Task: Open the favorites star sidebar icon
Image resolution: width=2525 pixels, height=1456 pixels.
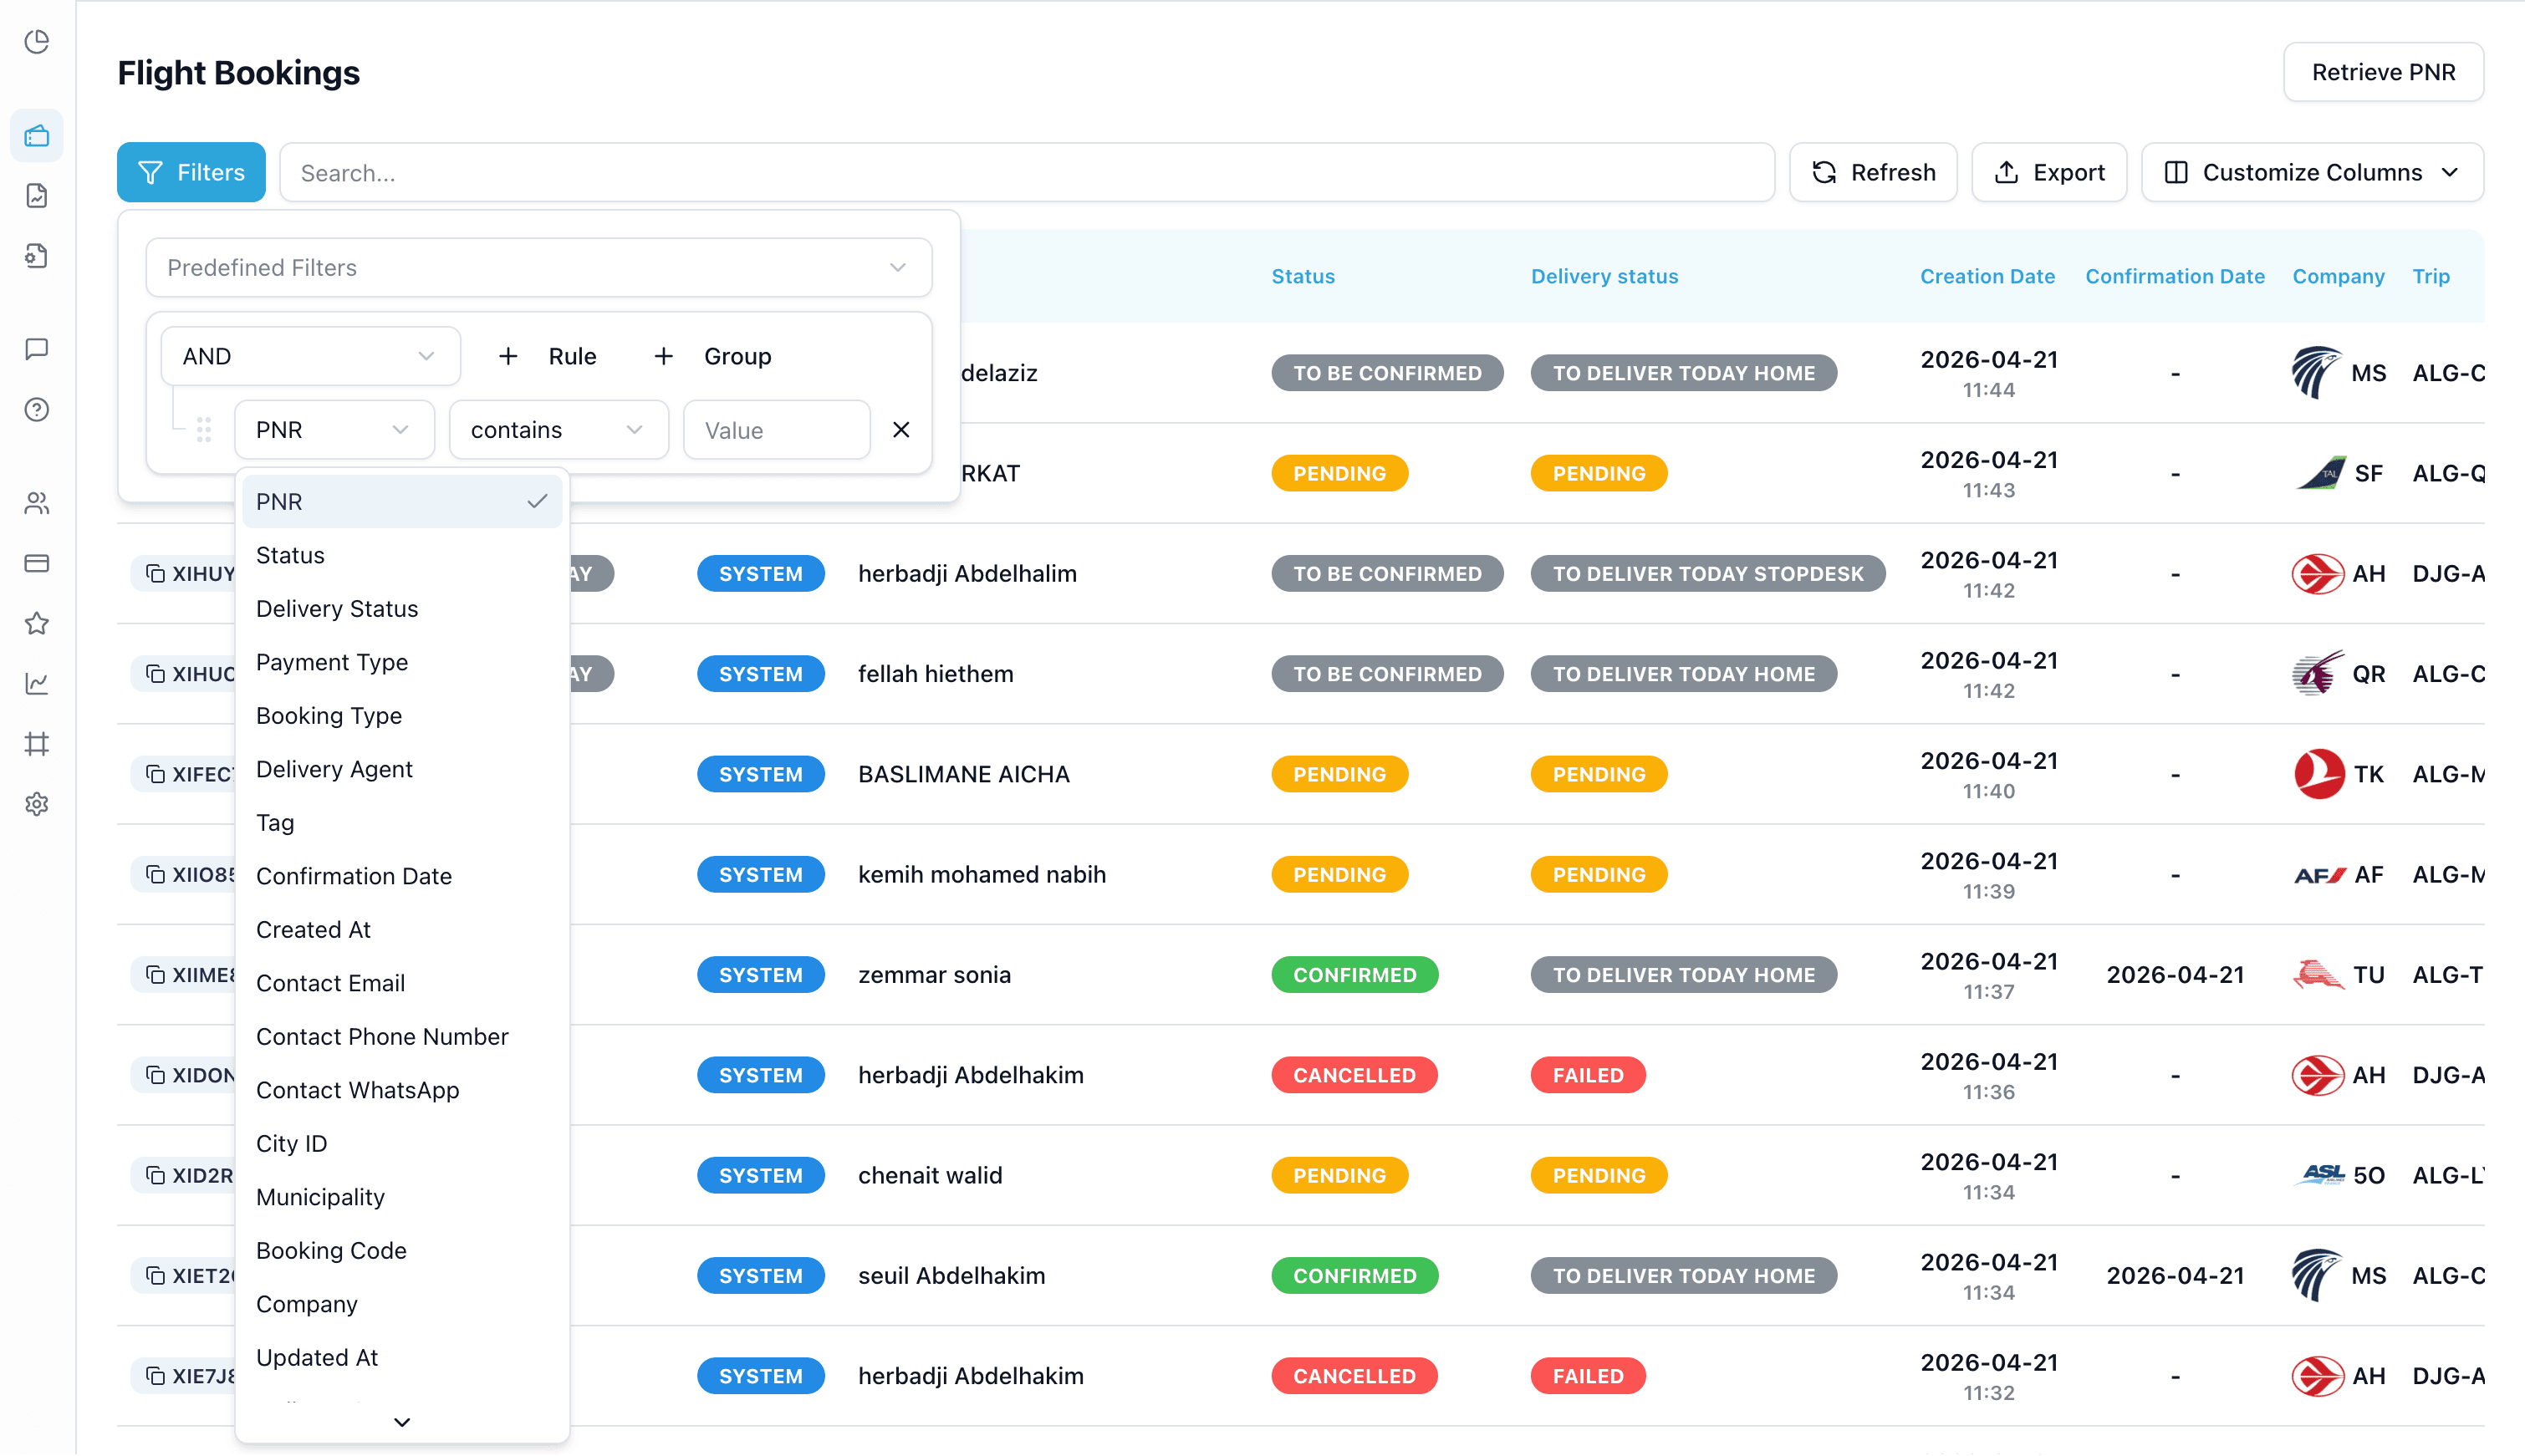Action: [37, 623]
